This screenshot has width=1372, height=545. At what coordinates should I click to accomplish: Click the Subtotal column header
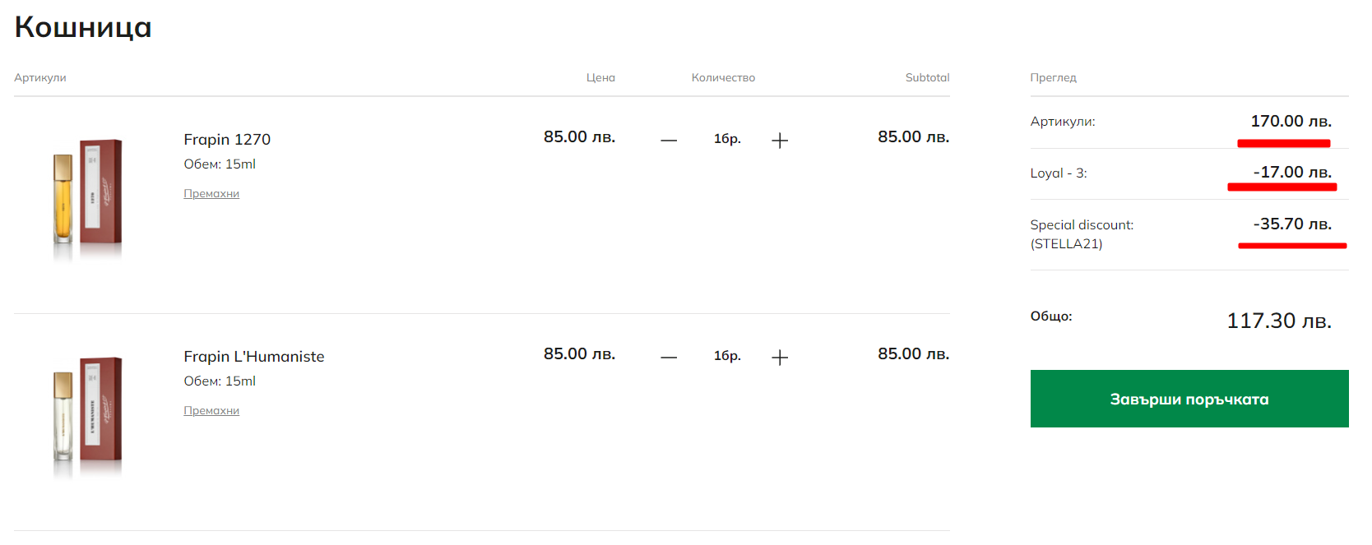927,78
